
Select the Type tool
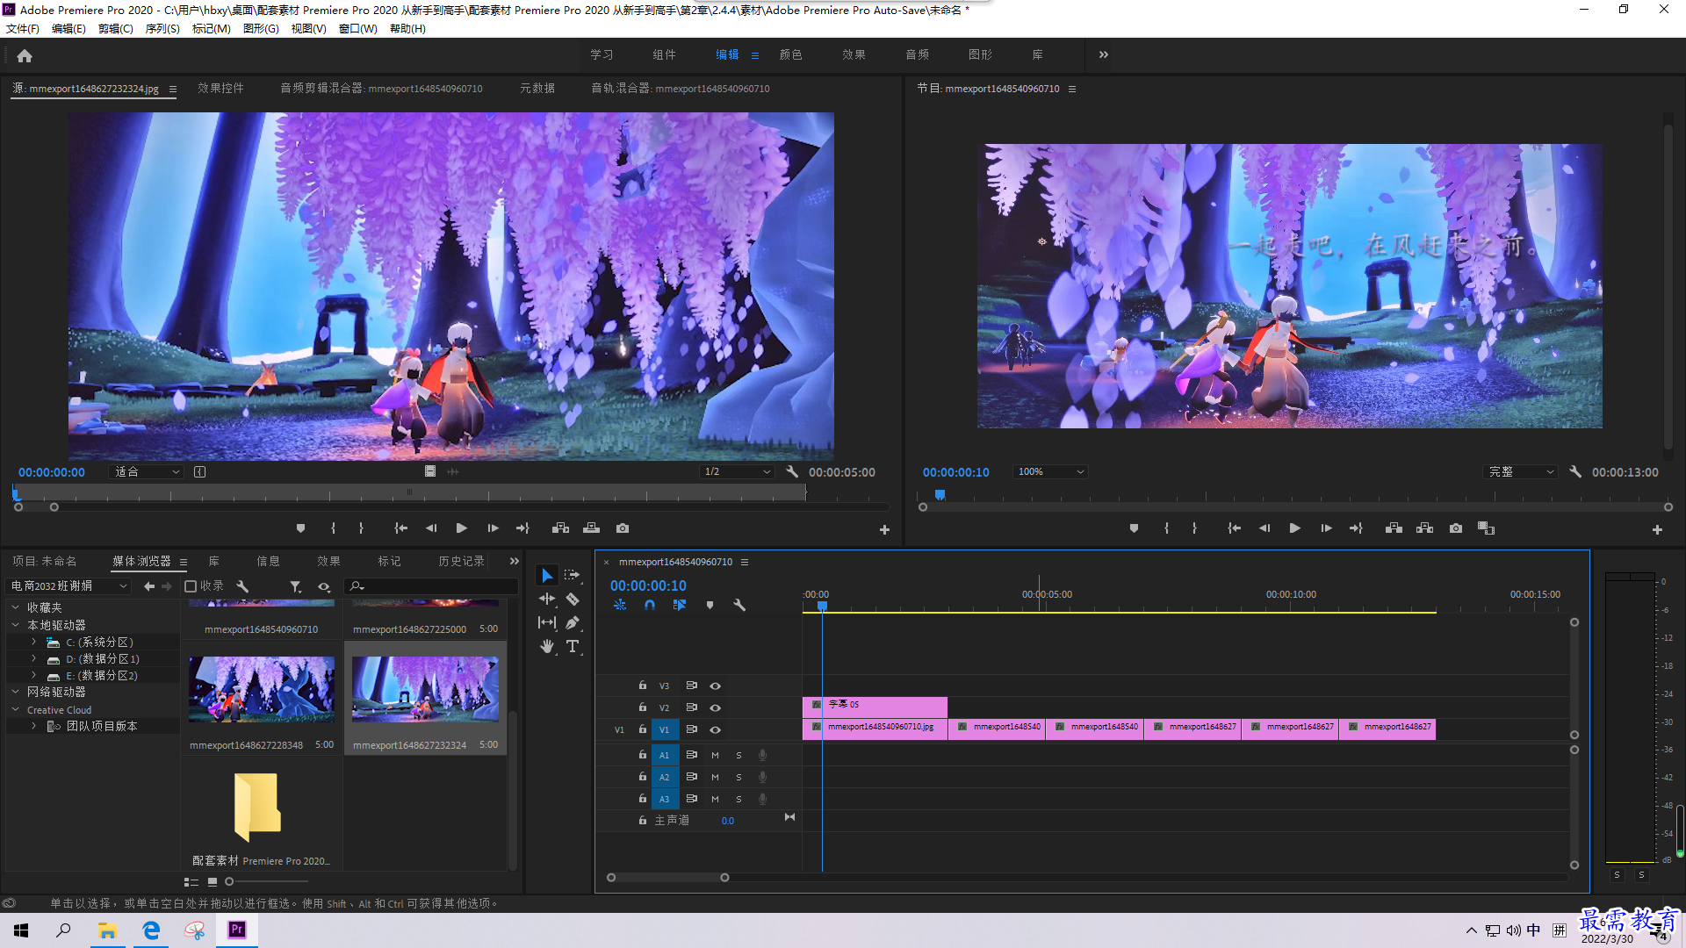click(573, 647)
